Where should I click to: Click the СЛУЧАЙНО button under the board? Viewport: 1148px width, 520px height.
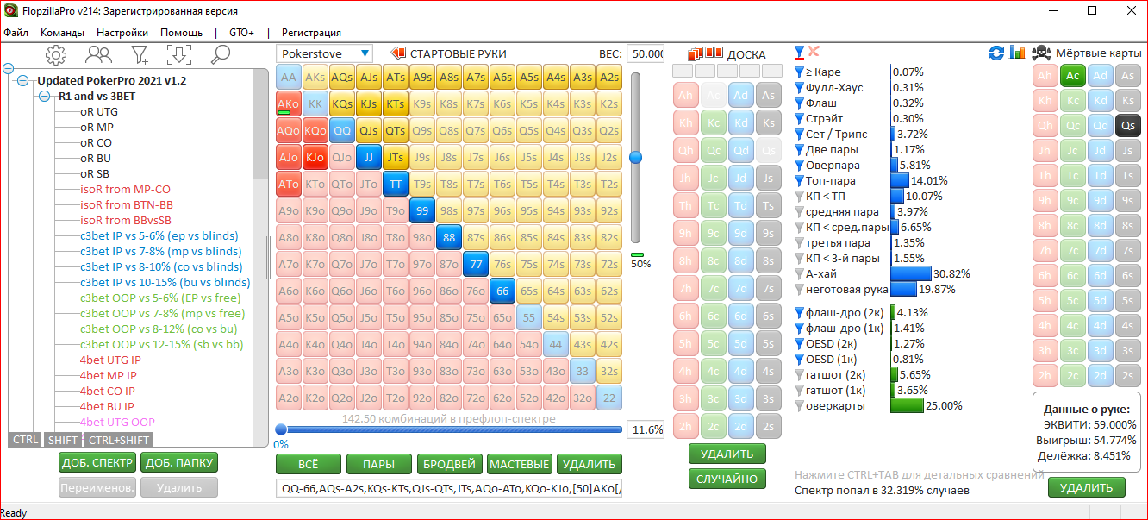tap(727, 479)
